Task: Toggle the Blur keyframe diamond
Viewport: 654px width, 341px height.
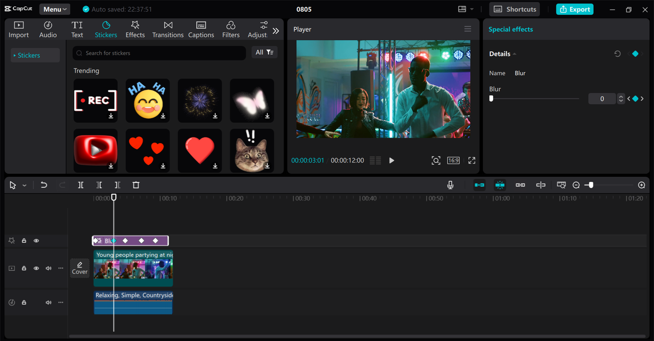Action: click(635, 99)
